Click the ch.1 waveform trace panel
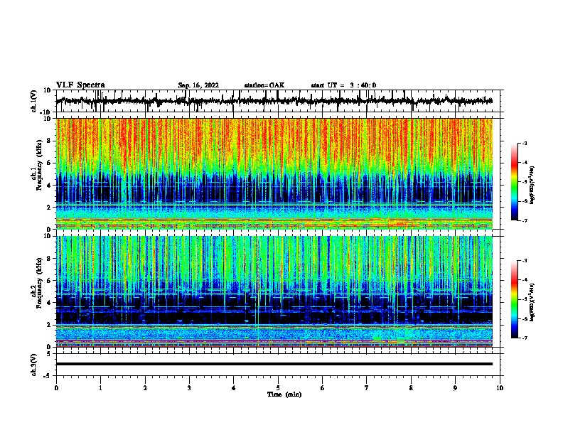The image size is (563, 435). 277,101
